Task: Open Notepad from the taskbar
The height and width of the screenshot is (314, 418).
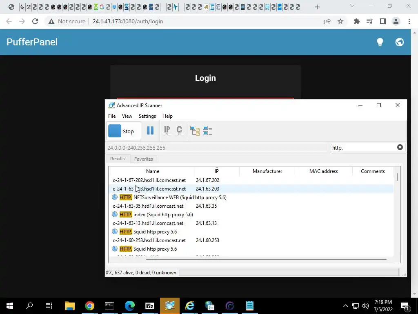Action: 249,306
